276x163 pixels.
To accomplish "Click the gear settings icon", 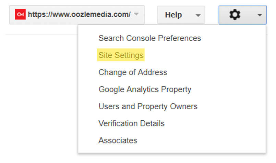I will click(x=235, y=15).
